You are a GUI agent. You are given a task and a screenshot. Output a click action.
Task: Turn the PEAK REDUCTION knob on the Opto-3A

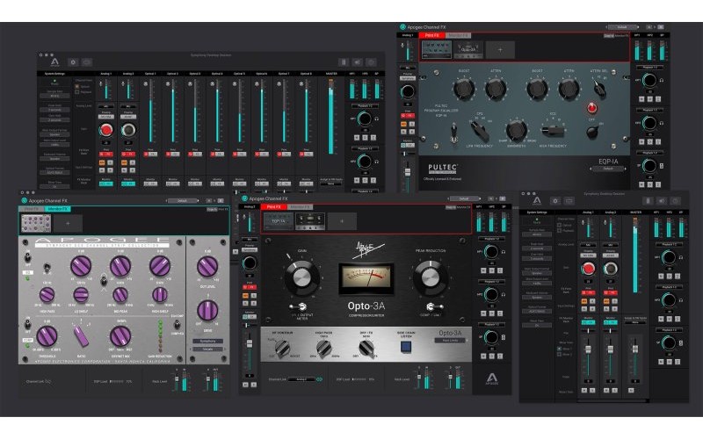pos(430,277)
